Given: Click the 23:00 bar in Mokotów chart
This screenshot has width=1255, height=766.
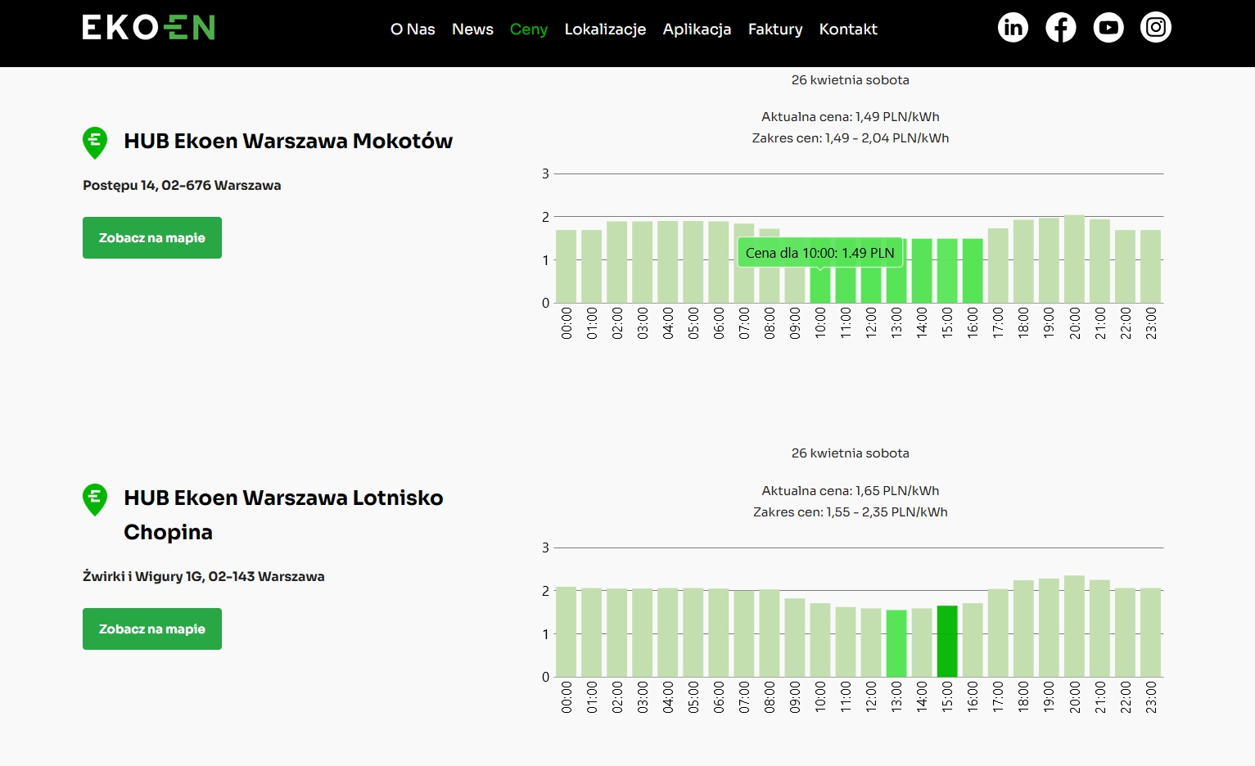Looking at the screenshot, I should (x=1150, y=267).
